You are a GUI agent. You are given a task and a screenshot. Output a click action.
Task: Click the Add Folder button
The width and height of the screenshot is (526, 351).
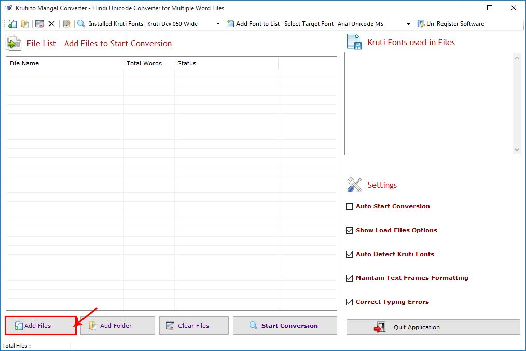(x=118, y=326)
